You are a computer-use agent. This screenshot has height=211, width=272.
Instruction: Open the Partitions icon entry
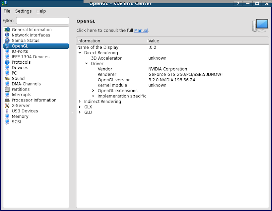7,90
